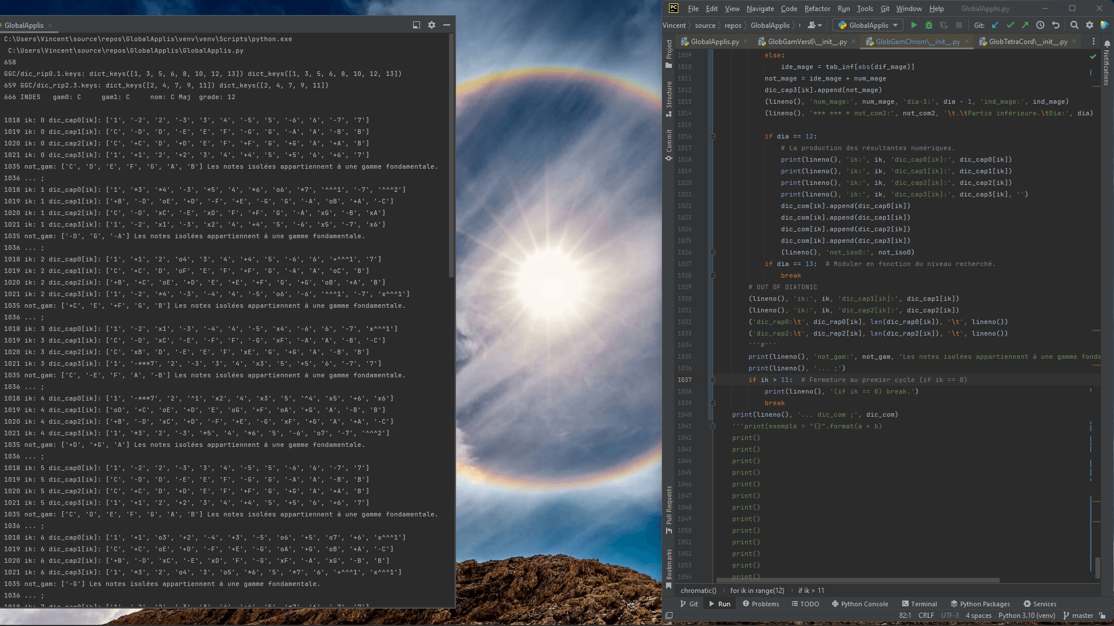The width and height of the screenshot is (1114, 626).
Task: Open GlobalApplis run configuration dropdown
Action: (867, 26)
